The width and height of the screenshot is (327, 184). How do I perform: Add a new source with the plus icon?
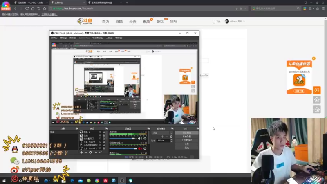click(81, 152)
